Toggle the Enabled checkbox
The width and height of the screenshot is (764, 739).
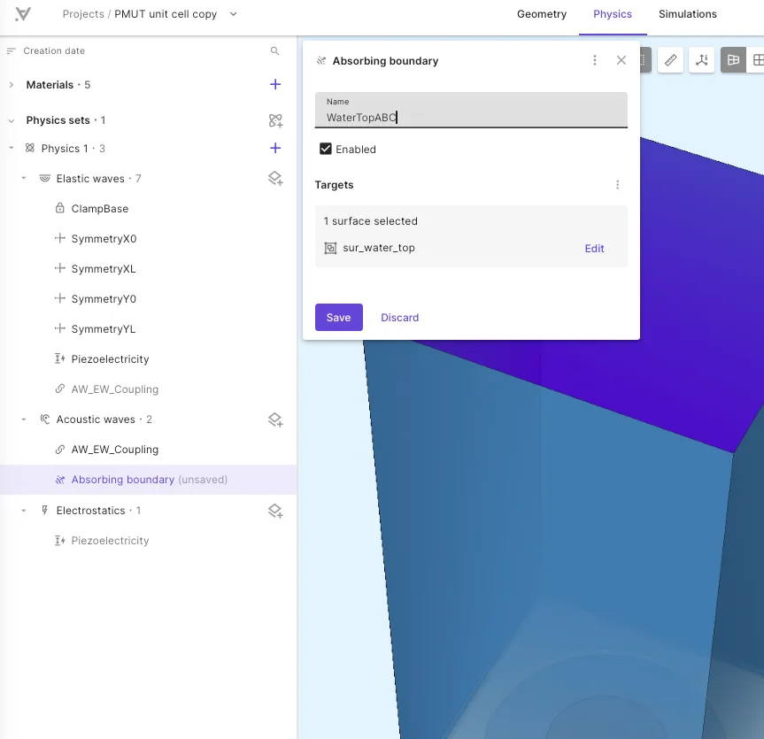[326, 149]
